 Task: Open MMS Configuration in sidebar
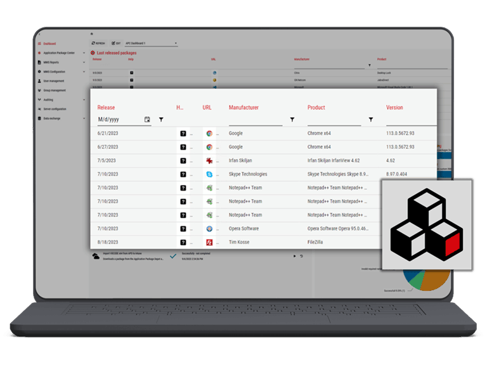51,72
